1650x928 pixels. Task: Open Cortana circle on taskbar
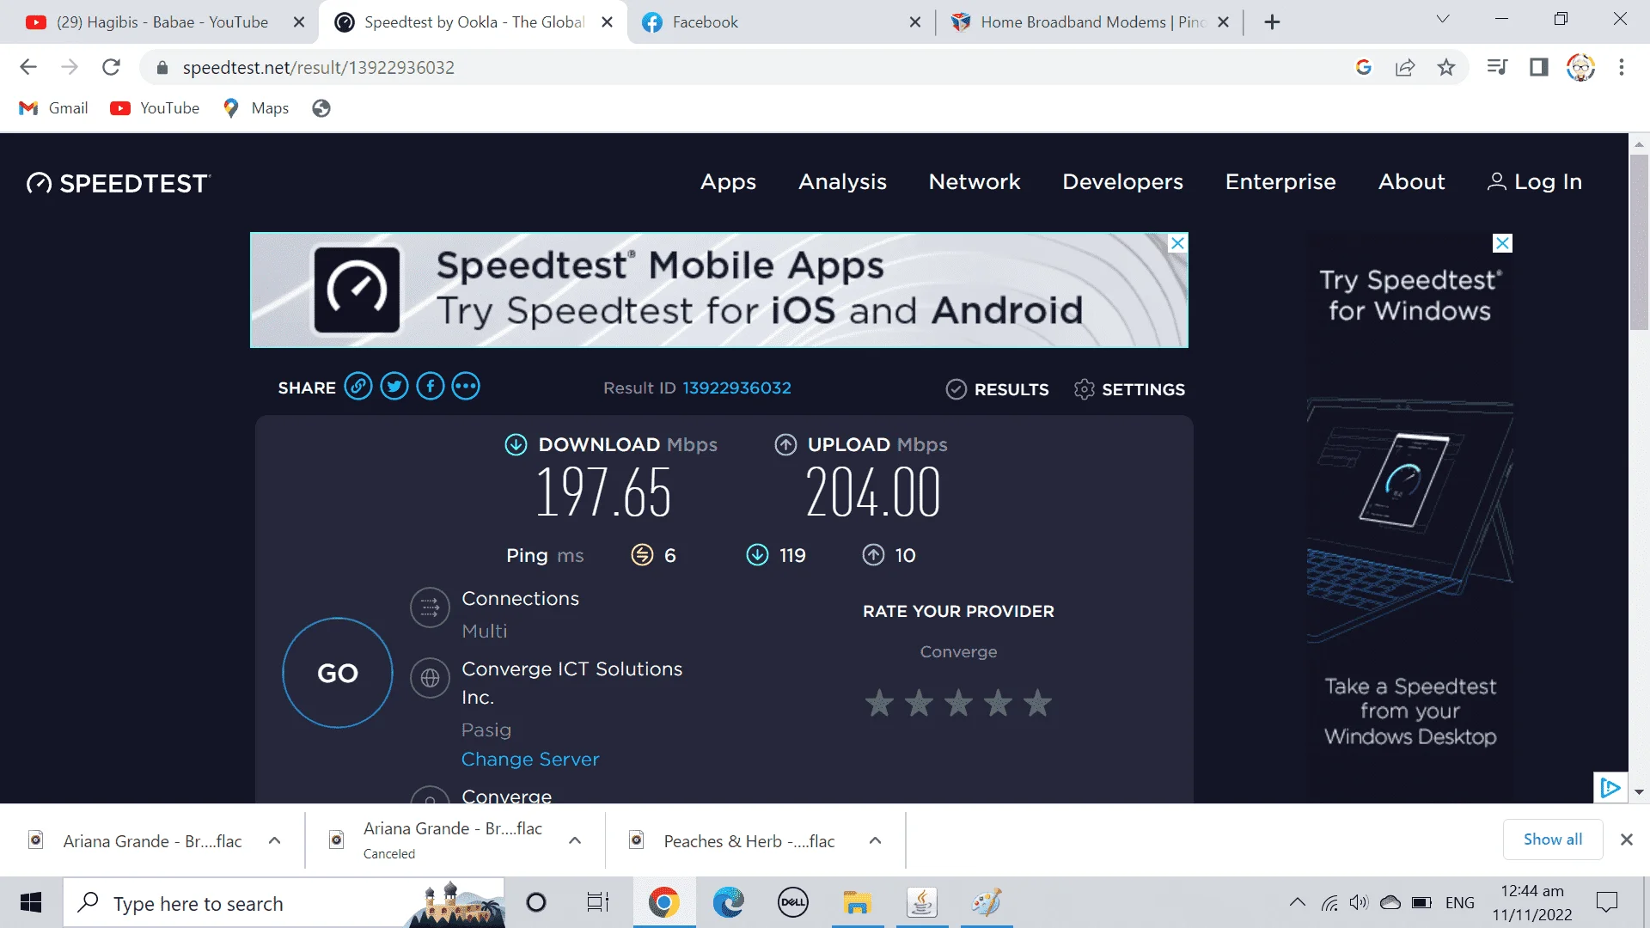pos(536,902)
